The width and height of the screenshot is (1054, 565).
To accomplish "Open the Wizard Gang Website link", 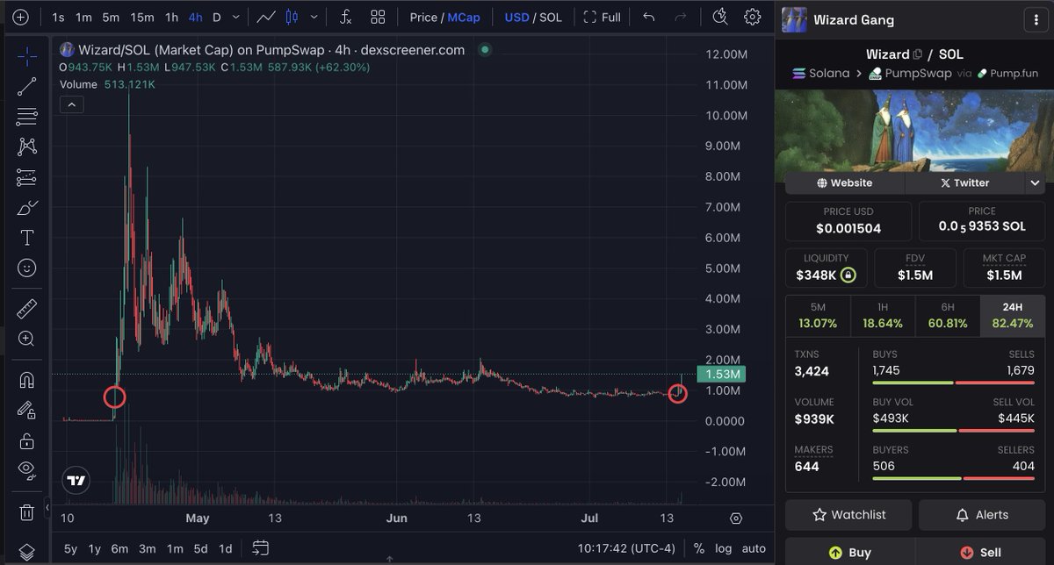I will (845, 182).
